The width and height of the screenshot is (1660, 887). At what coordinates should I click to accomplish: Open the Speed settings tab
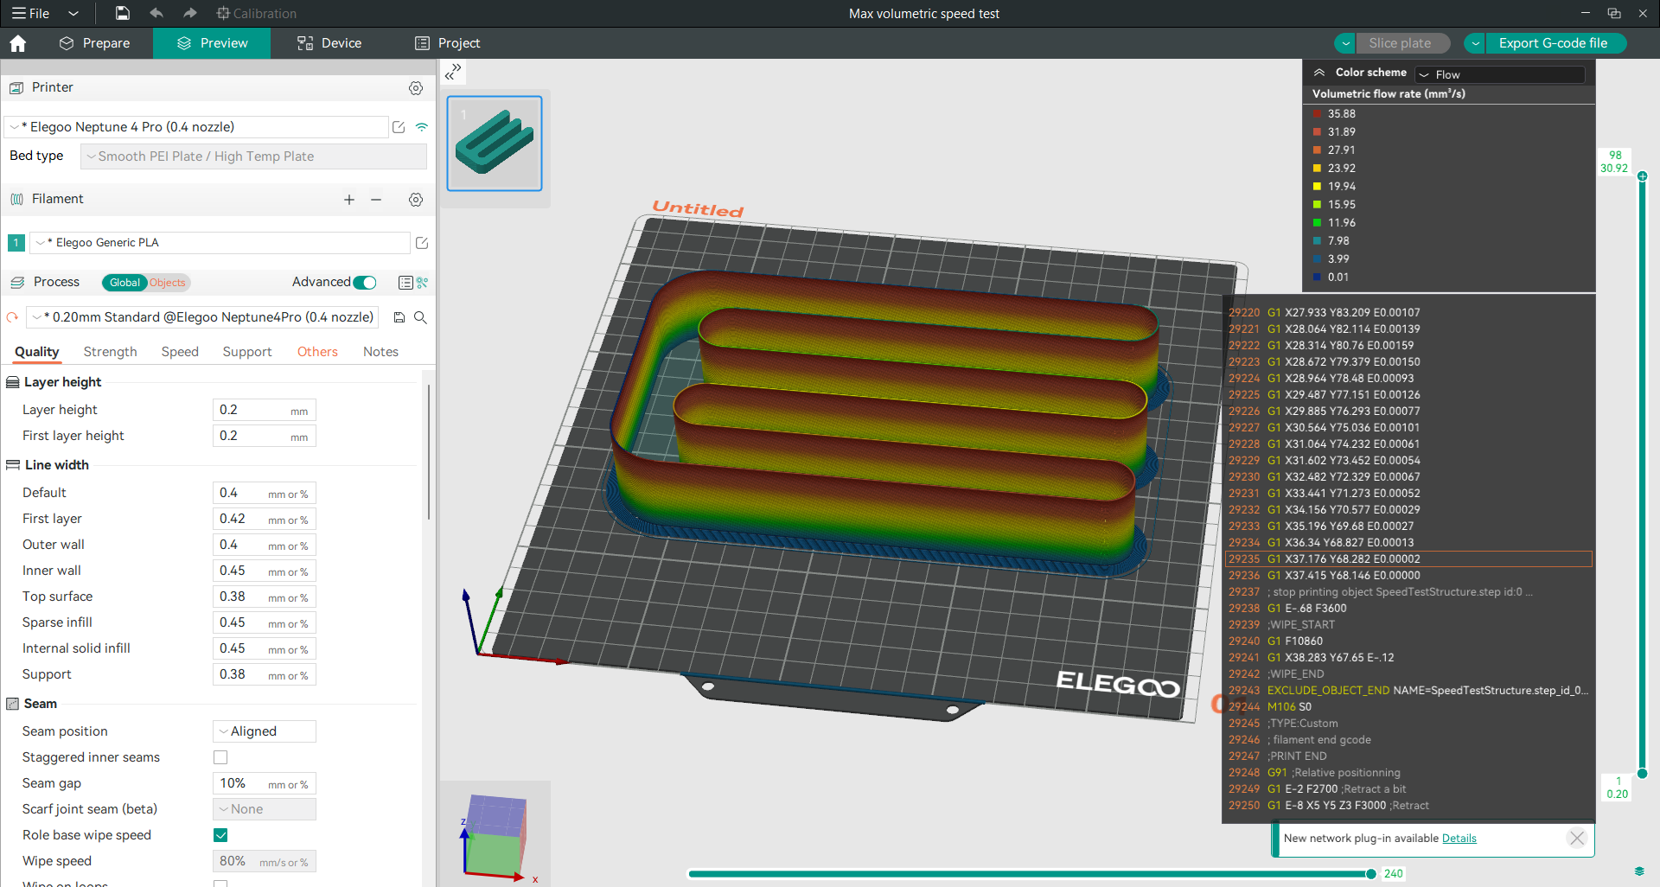[180, 352]
